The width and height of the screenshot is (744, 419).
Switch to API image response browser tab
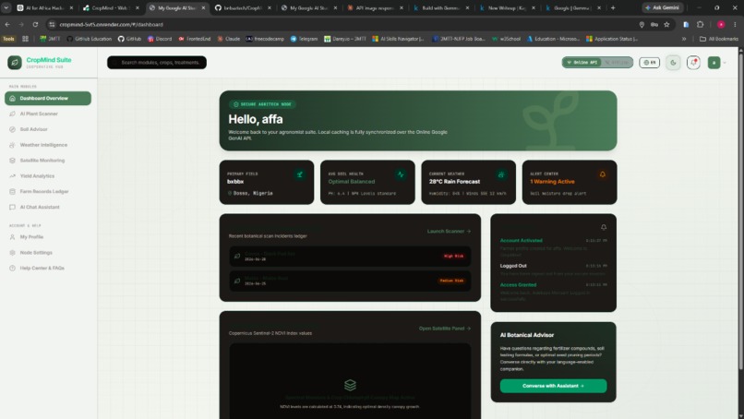pyautogui.click(x=375, y=8)
